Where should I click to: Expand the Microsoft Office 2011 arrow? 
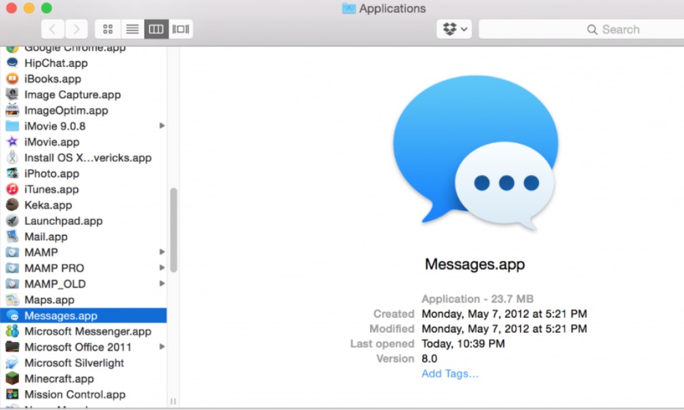point(162,346)
